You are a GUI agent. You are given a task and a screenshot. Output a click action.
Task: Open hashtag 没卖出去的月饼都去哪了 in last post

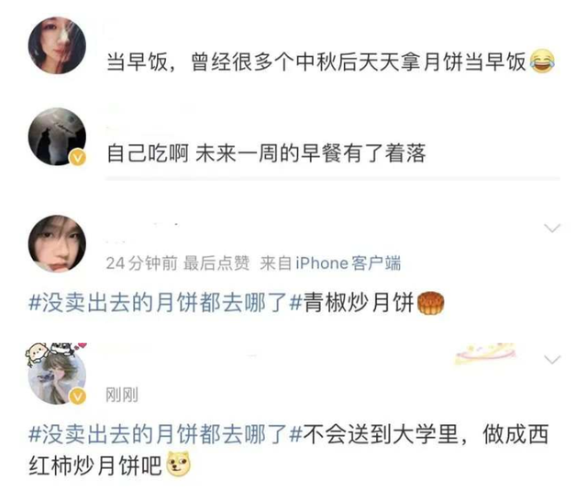165,435
